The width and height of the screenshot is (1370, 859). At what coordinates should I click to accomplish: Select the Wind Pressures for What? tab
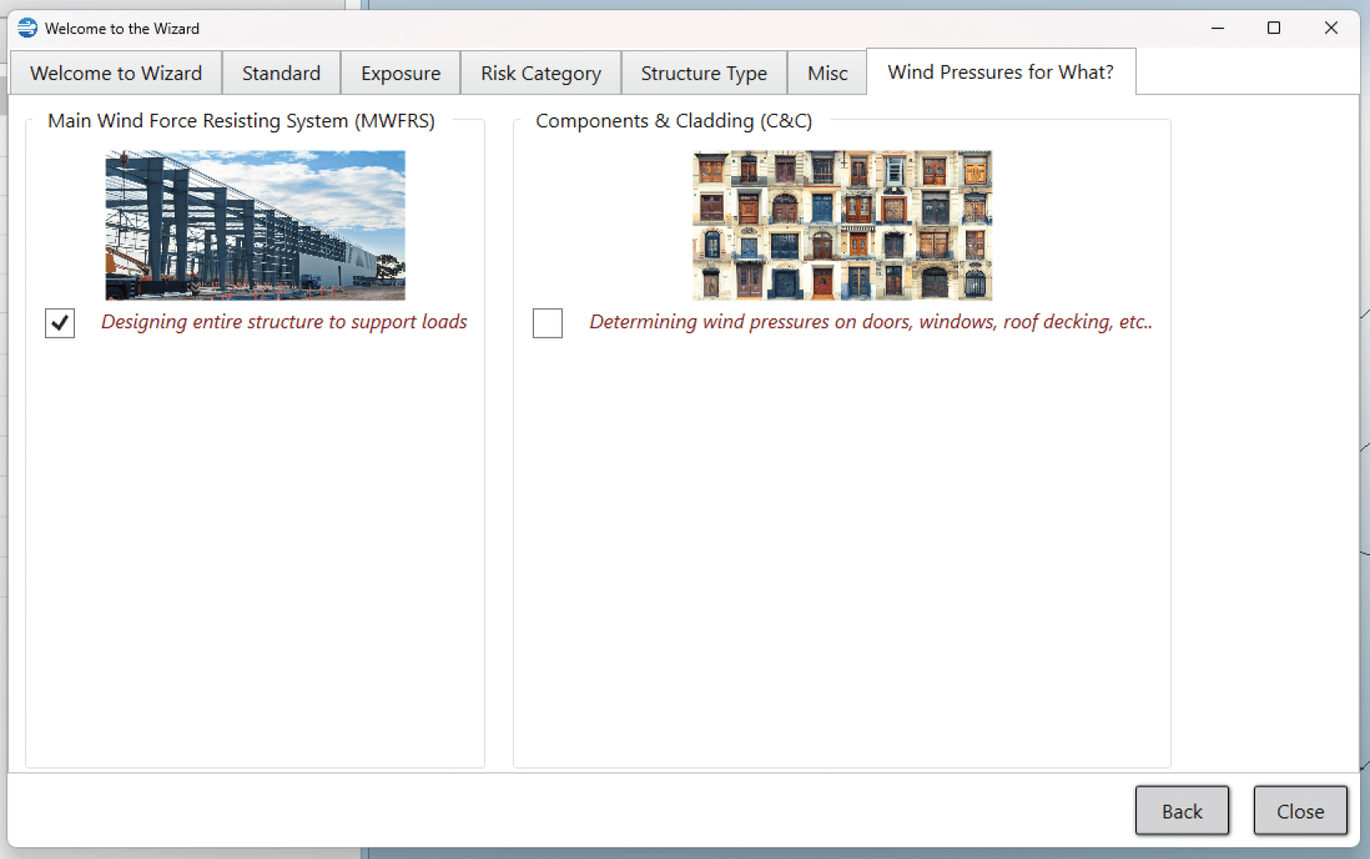tap(1000, 72)
